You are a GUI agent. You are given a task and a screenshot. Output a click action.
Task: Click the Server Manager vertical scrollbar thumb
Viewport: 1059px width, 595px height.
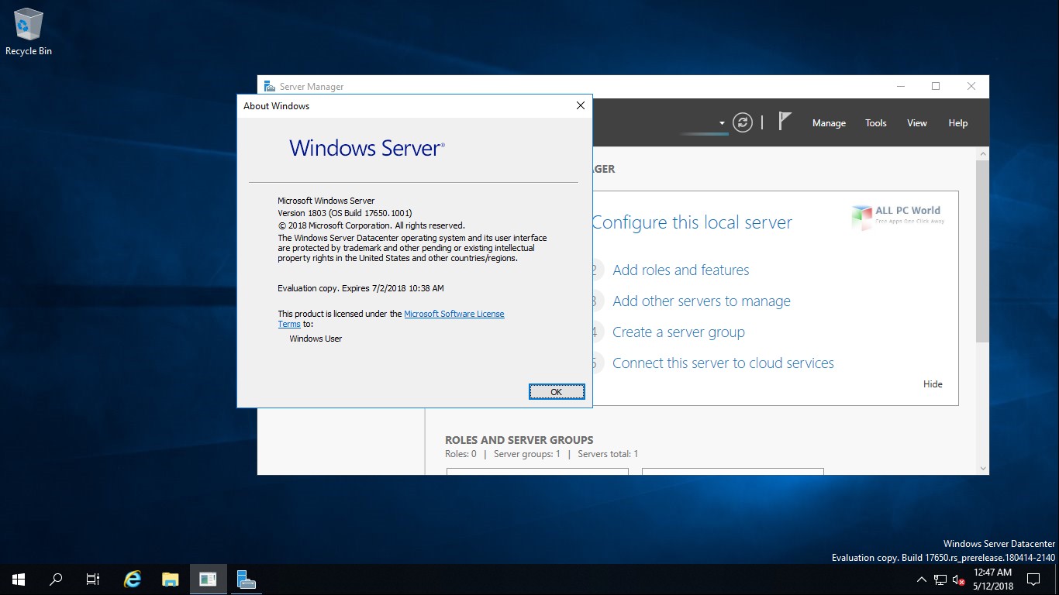tap(982, 250)
